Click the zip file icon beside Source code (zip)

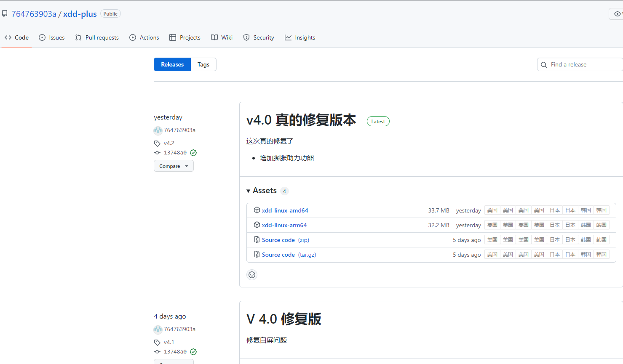point(257,240)
